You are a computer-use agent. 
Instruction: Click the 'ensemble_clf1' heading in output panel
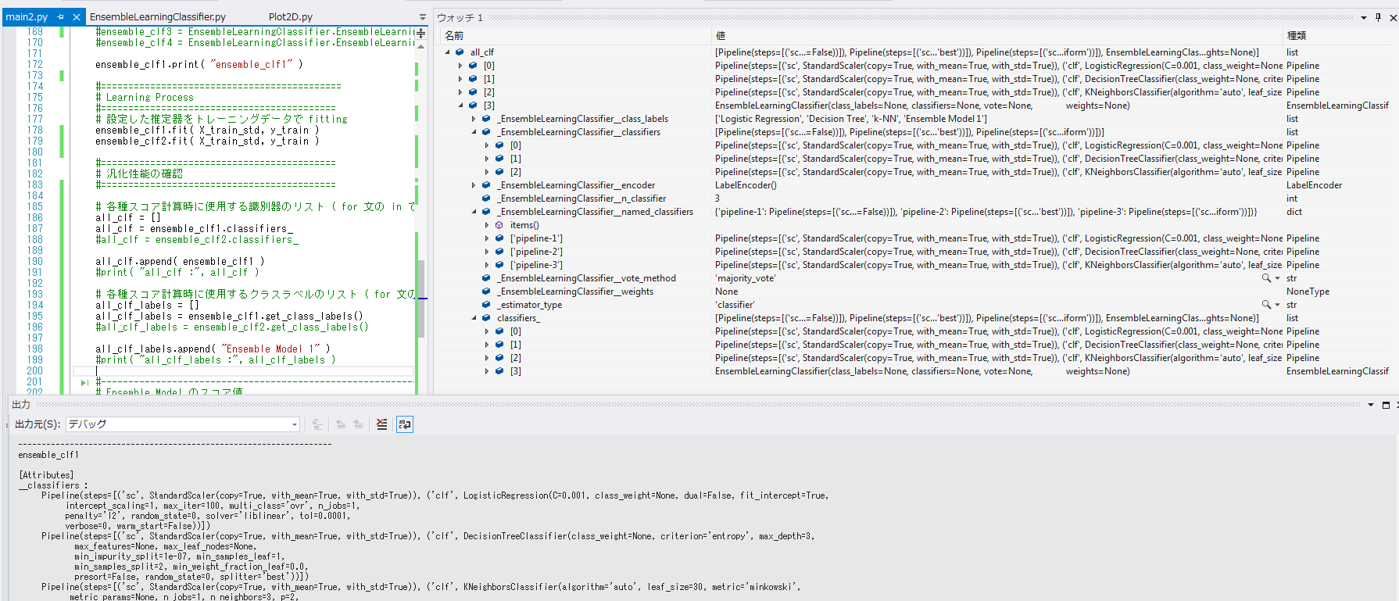pyautogui.click(x=48, y=454)
